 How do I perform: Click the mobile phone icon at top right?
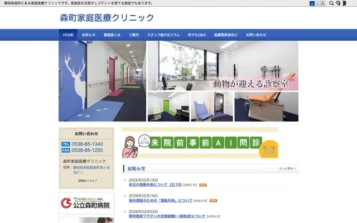345,3
